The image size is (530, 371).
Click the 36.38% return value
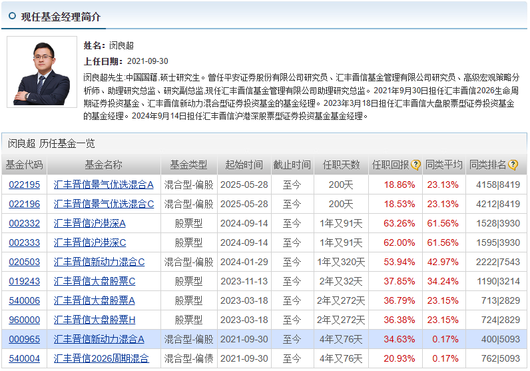click(399, 320)
